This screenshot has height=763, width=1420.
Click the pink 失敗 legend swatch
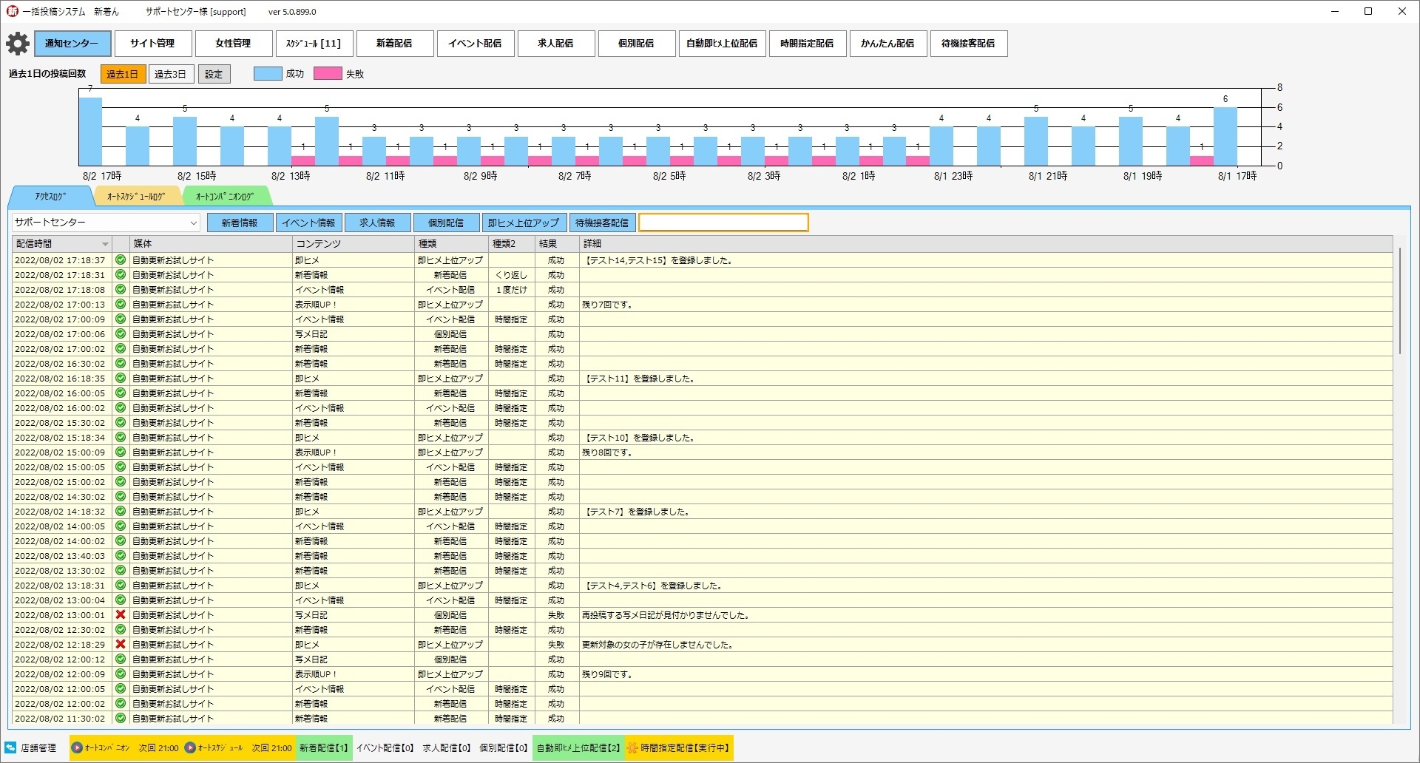pyautogui.click(x=328, y=74)
